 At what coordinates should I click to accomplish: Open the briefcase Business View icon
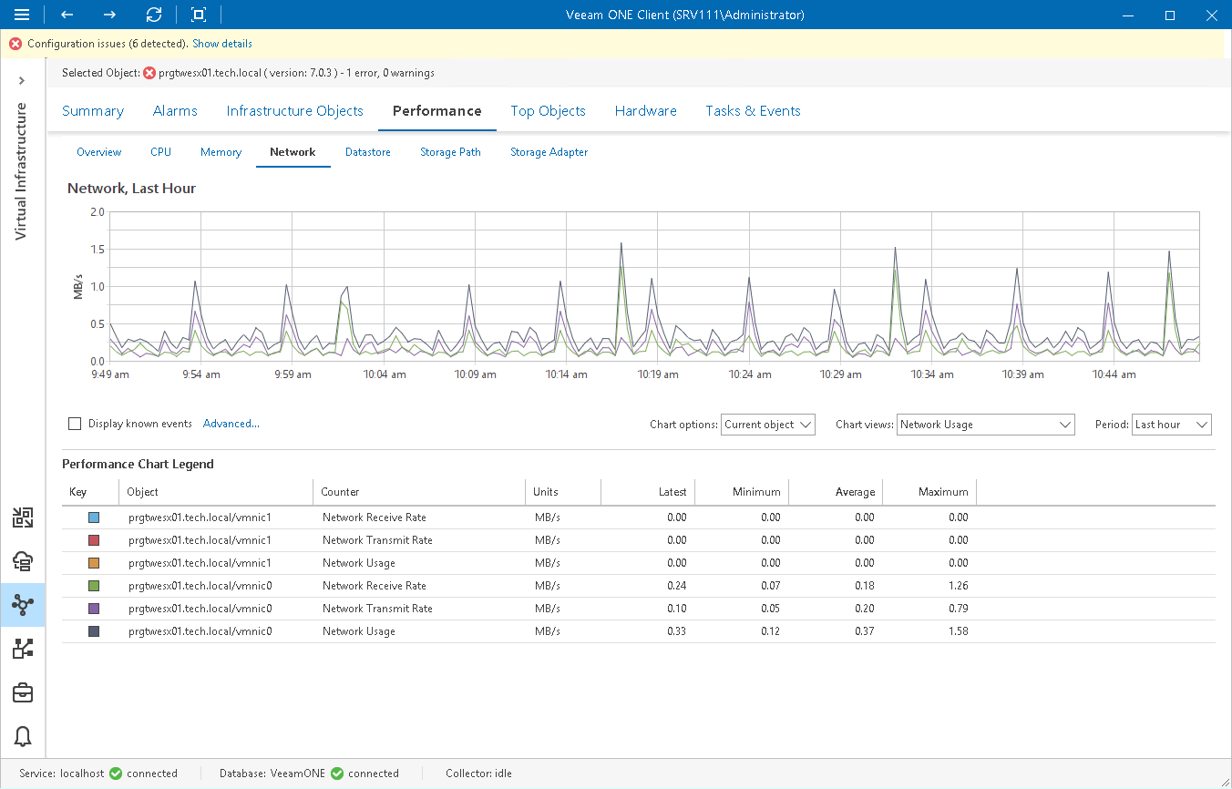23,692
